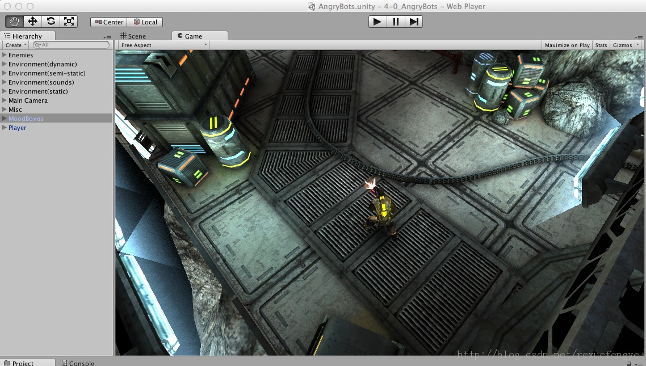This screenshot has width=646, height=366.
Task: Expand Environment(sounds) node
Action: (4, 82)
